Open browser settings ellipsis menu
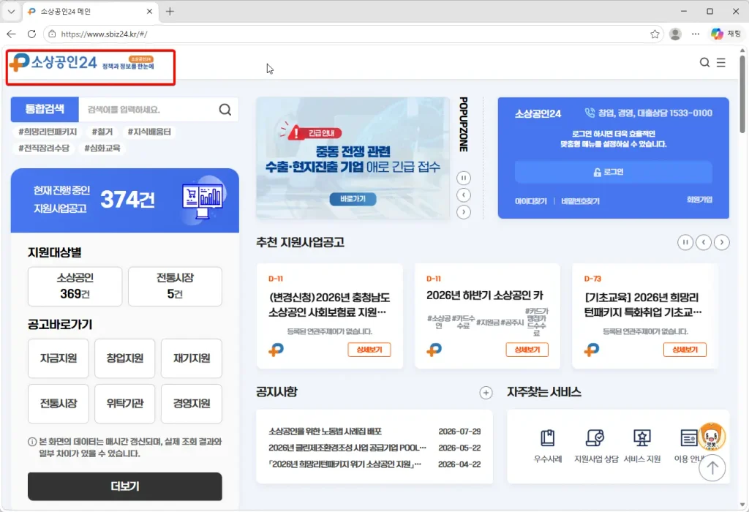This screenshot has width=749, height=512. tap(696, 34)
